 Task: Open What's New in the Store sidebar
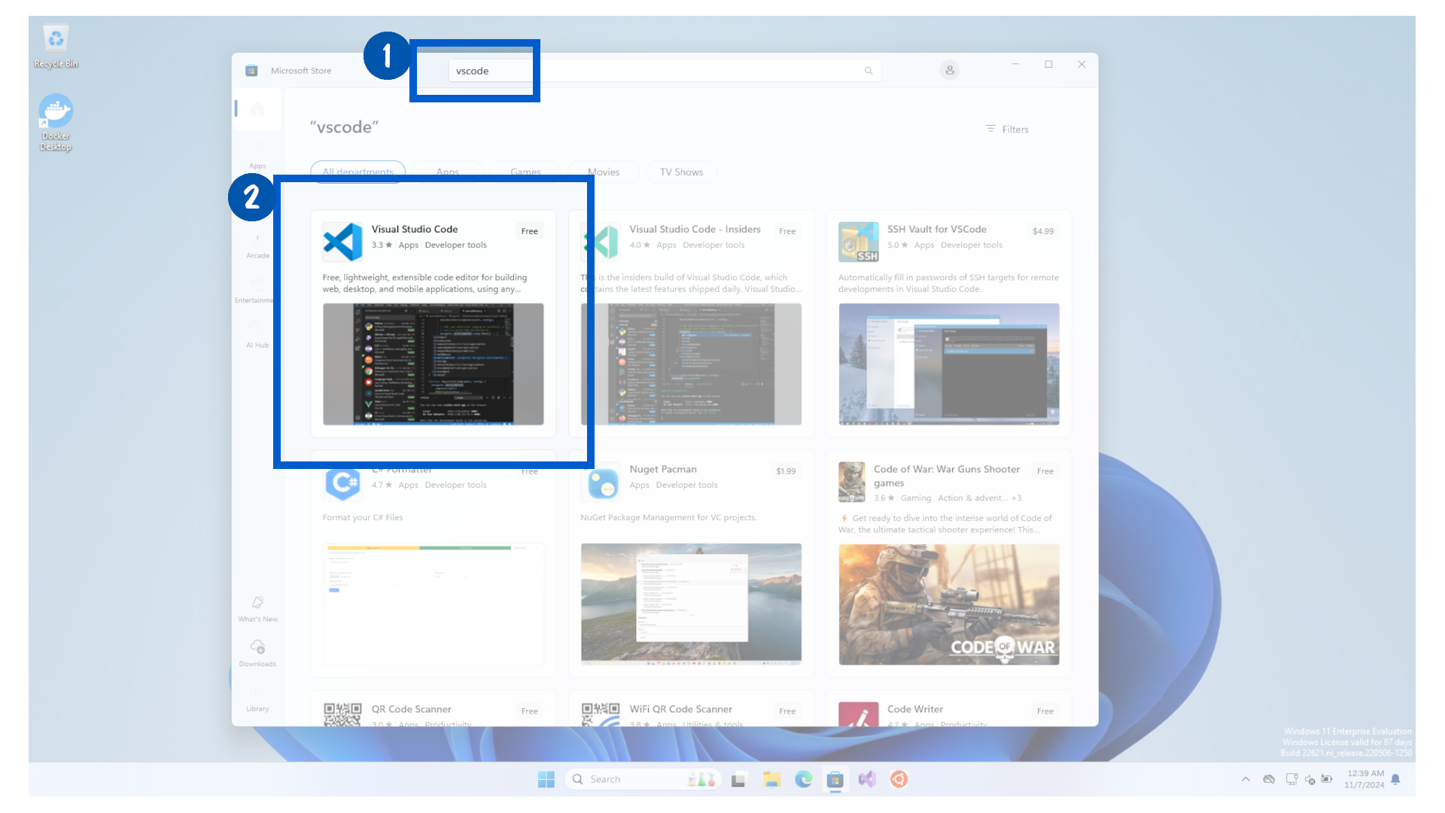click(x=257, y=608)
